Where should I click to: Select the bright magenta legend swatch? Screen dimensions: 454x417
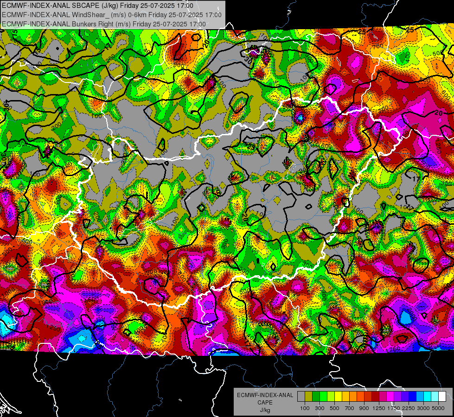coord(390,397)
